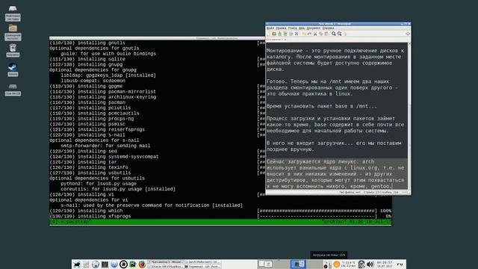The image size is (478, 269).
Task: Open the Документ menu in Mousepad
Action: point(314,28)
